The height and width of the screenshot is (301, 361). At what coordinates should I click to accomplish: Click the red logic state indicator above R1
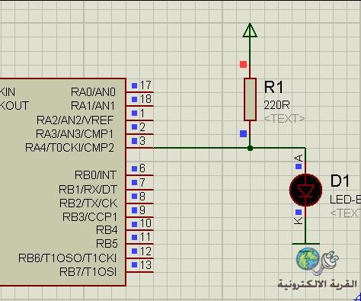243,64
